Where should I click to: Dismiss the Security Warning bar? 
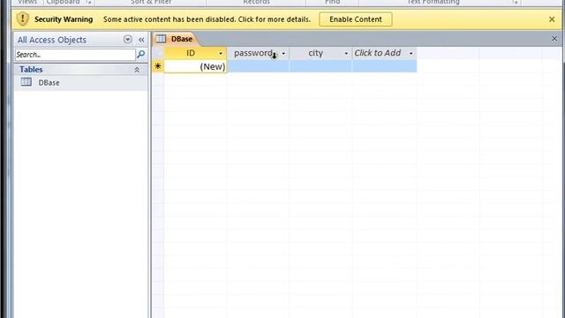coord(552,19)
